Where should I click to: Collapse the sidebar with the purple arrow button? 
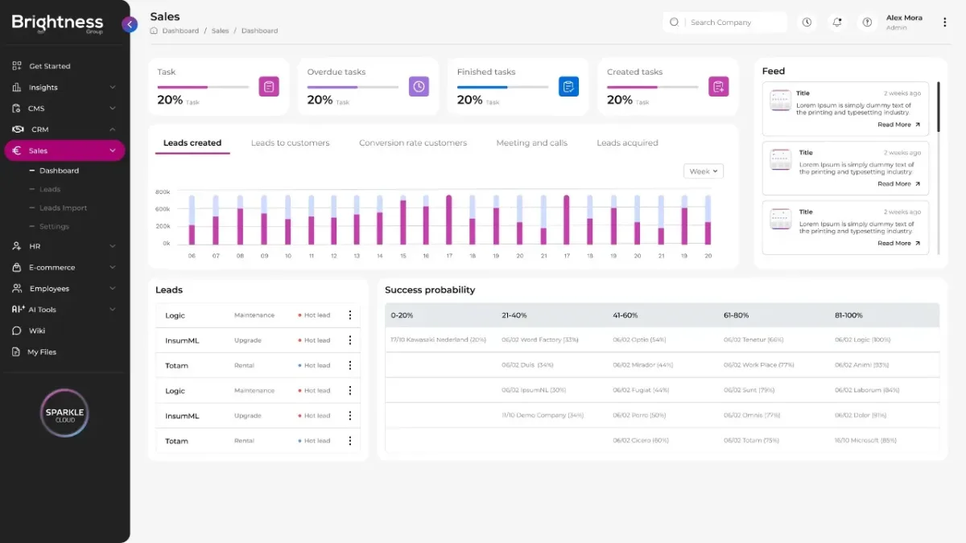coord(130,24)
